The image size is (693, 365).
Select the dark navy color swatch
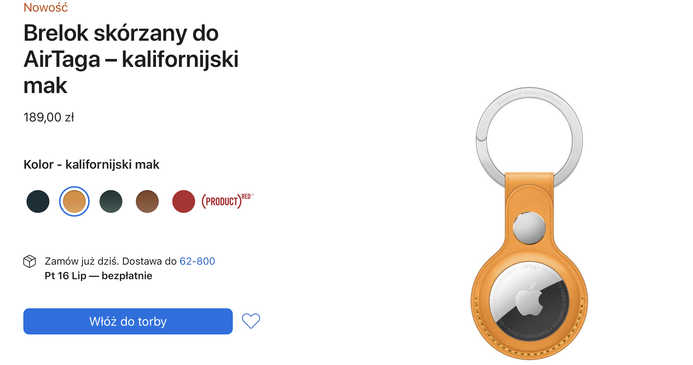(x=38, y=201)
